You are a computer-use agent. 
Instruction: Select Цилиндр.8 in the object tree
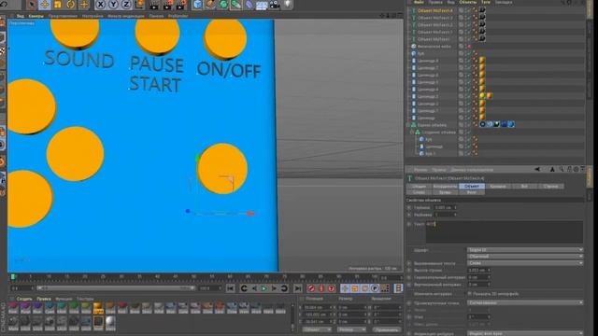(x=428, y=61)
